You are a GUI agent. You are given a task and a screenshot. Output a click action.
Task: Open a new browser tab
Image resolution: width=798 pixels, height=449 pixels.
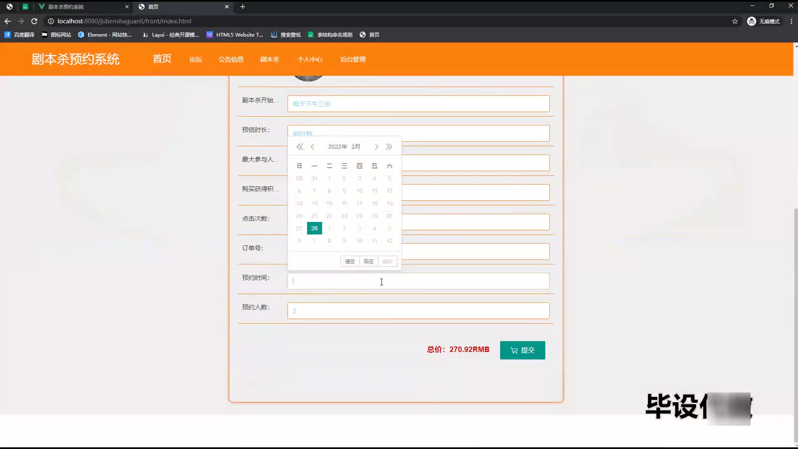[243, 7]
